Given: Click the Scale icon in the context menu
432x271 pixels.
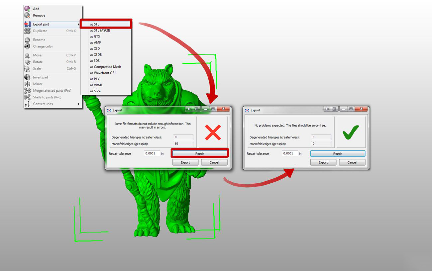Looking at the screenshot, I should (28, 68).
